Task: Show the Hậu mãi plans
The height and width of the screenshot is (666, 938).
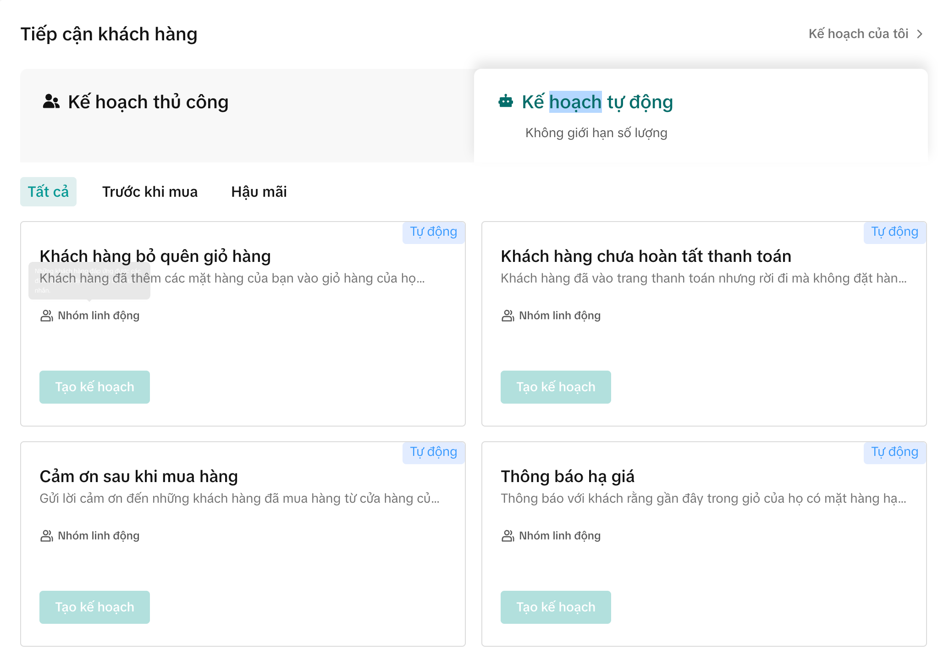Action: click(259, 192)
